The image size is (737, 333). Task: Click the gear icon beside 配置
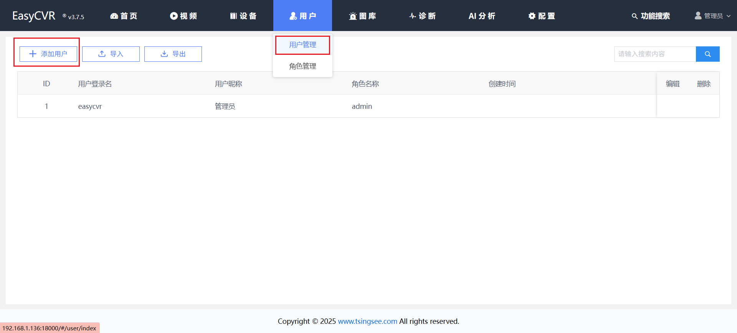click(532, 16)
